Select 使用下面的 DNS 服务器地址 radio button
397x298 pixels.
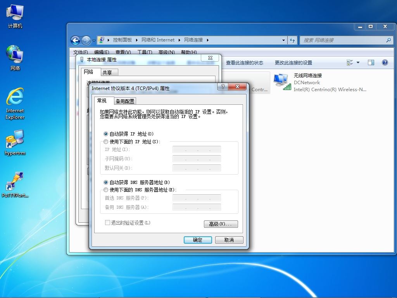point(106,190)
